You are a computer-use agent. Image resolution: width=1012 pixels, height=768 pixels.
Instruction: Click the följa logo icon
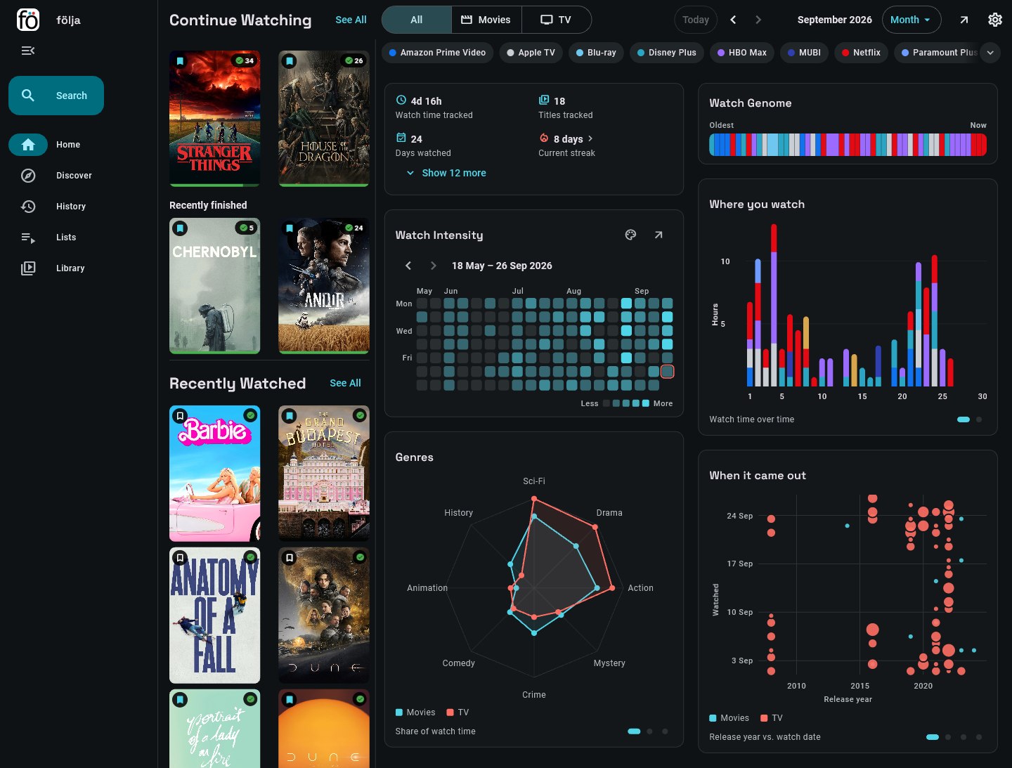28,20
